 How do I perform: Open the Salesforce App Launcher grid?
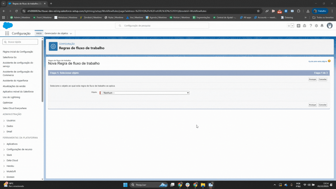(x=7, y=33)
